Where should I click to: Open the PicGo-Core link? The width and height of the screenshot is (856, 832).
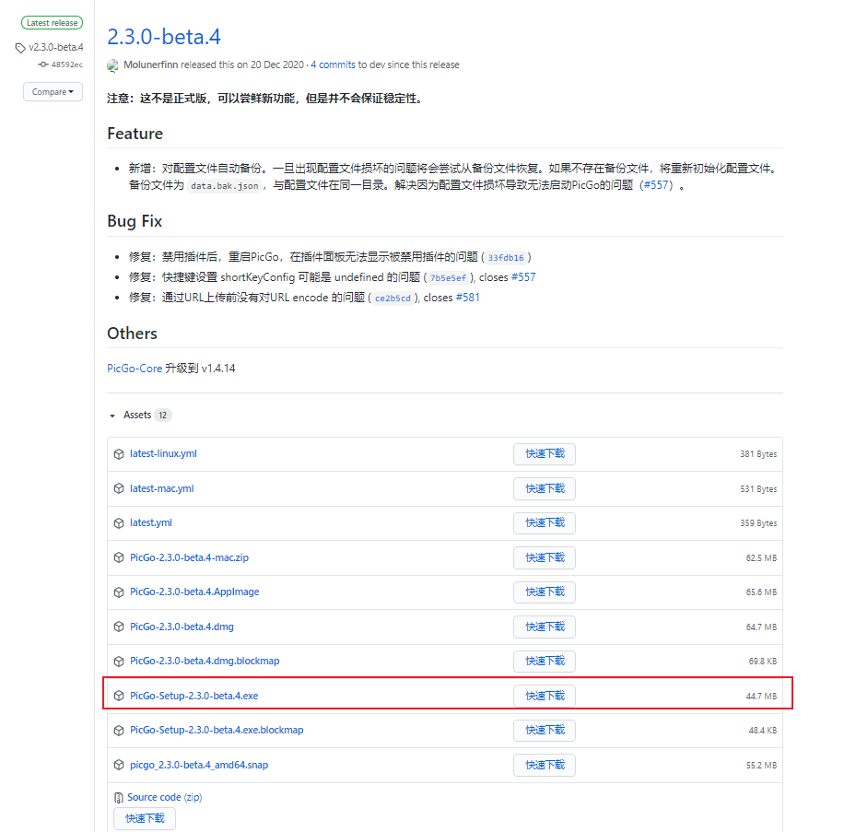coord(135,369)
